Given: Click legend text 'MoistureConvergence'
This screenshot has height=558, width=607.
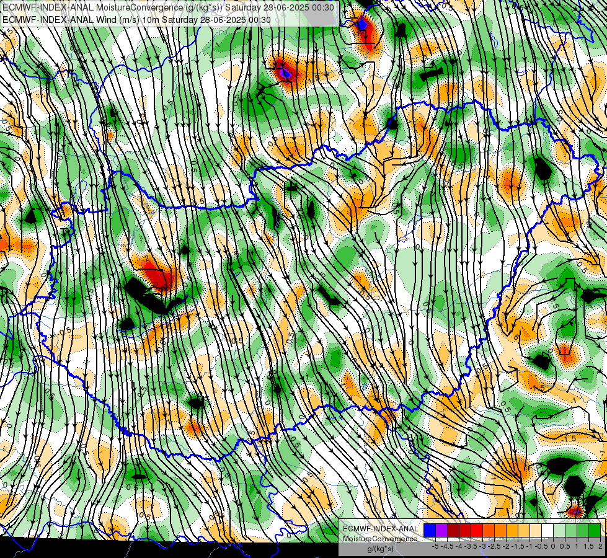Looking at the screenshot, I should coord(380,539).
